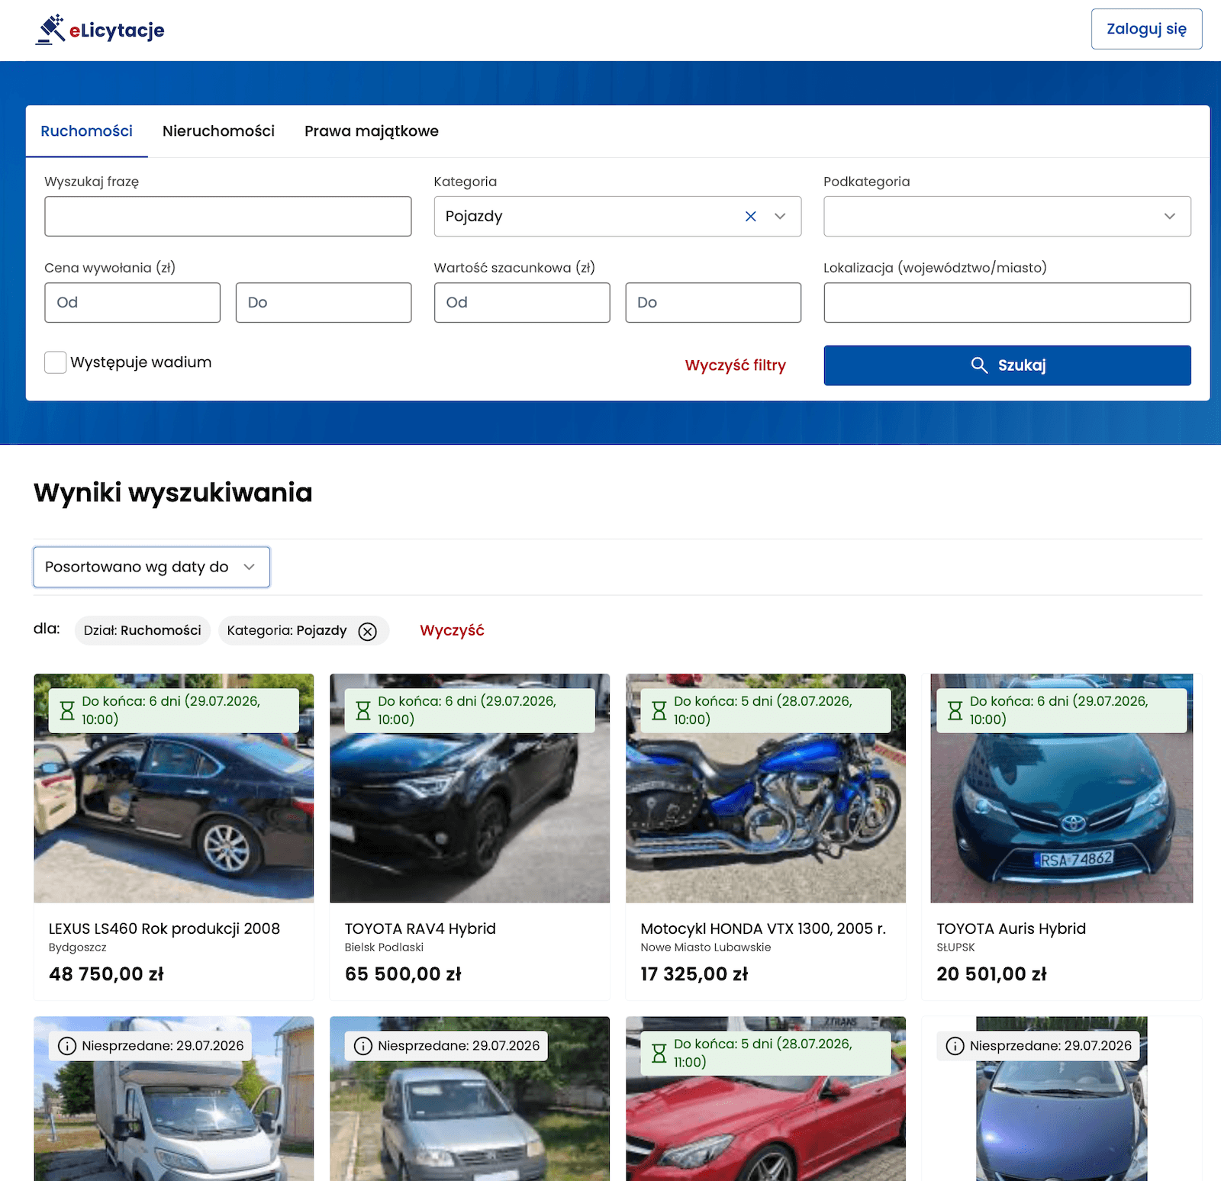Click hourglass icon on red Mercedes card

[x=659, y=1054]
